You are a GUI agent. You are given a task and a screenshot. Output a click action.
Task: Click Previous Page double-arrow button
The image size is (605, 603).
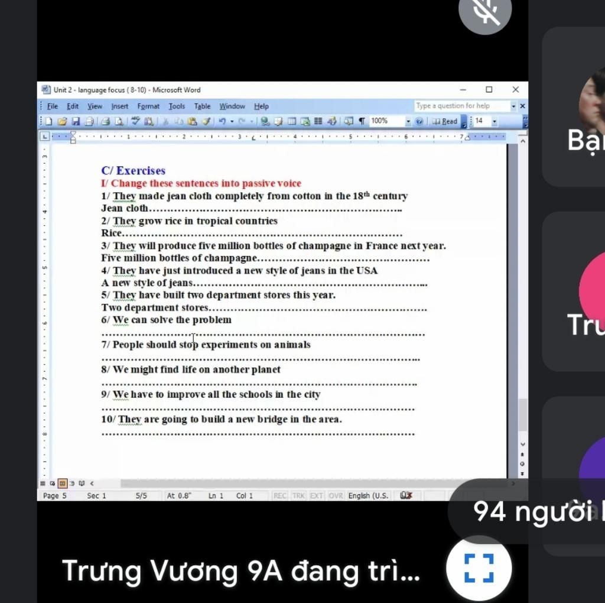click(x=522, y=455)
